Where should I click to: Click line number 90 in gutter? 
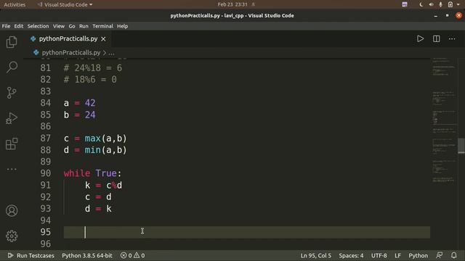[45, 173]
